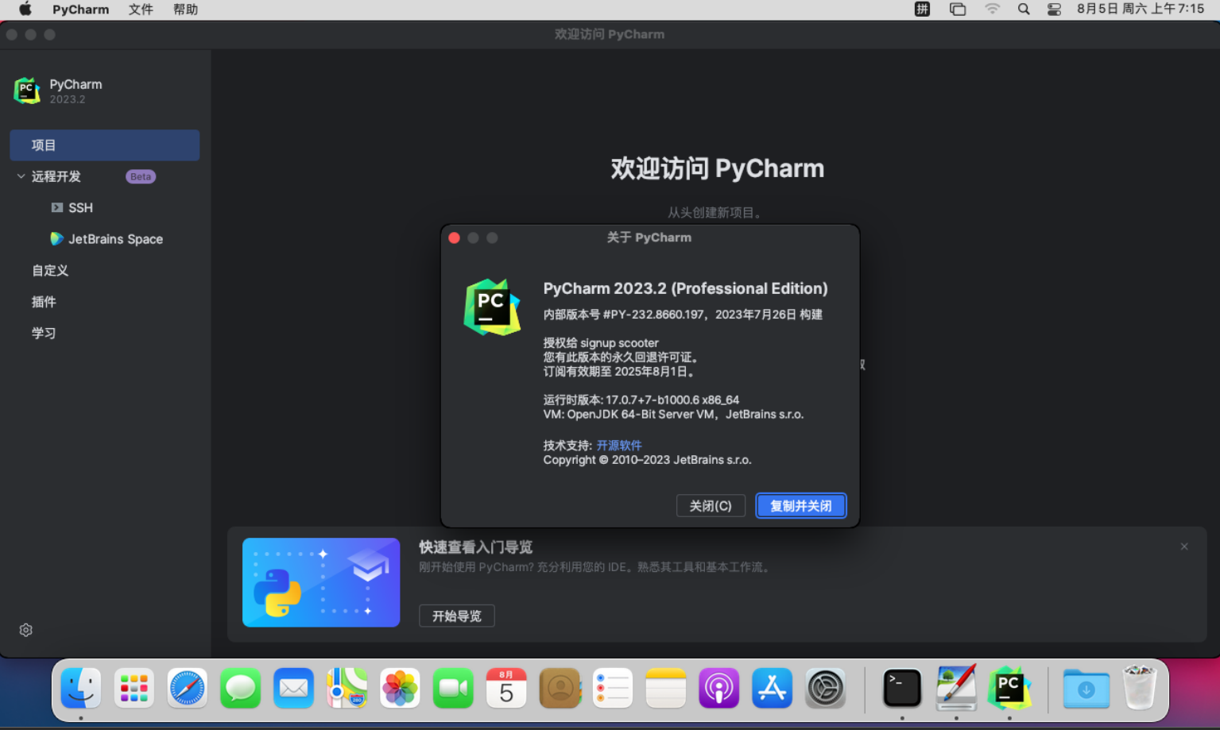Collapse the 远程开发 section
The height and width of the screenshot is (730, 1220).
pyautogui.click(x=21, y=176)
